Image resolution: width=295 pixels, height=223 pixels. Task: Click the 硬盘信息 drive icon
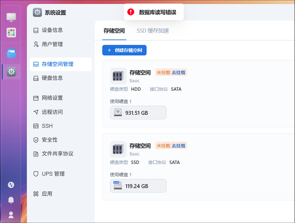pos(36,78)
